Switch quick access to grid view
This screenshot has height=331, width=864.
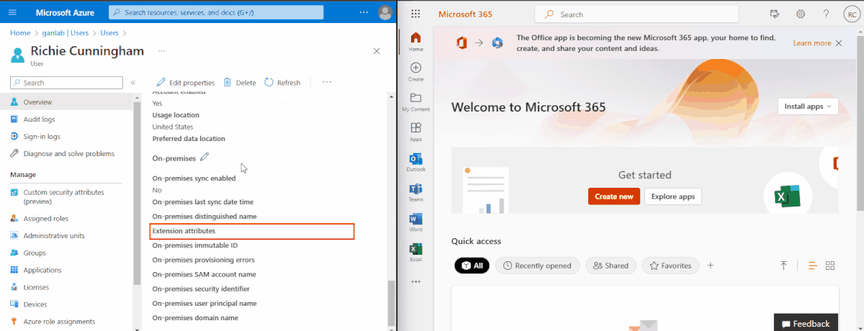coord(830,266)
